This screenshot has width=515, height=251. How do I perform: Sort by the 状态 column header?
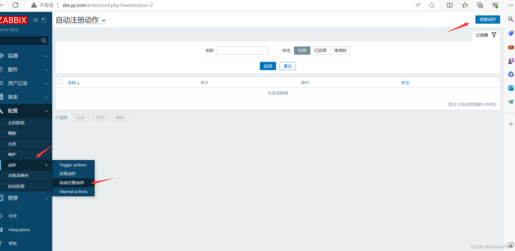click(x=405, y=82)
